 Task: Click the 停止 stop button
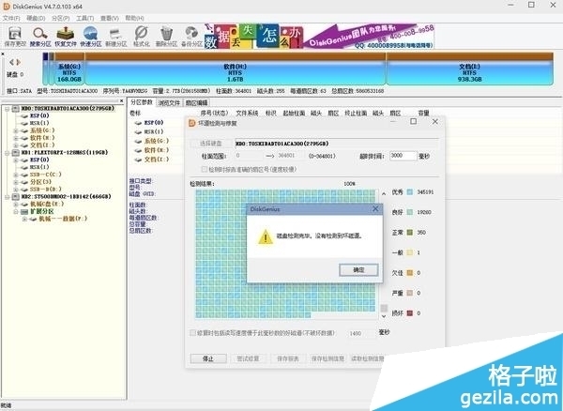coord(208,358)
